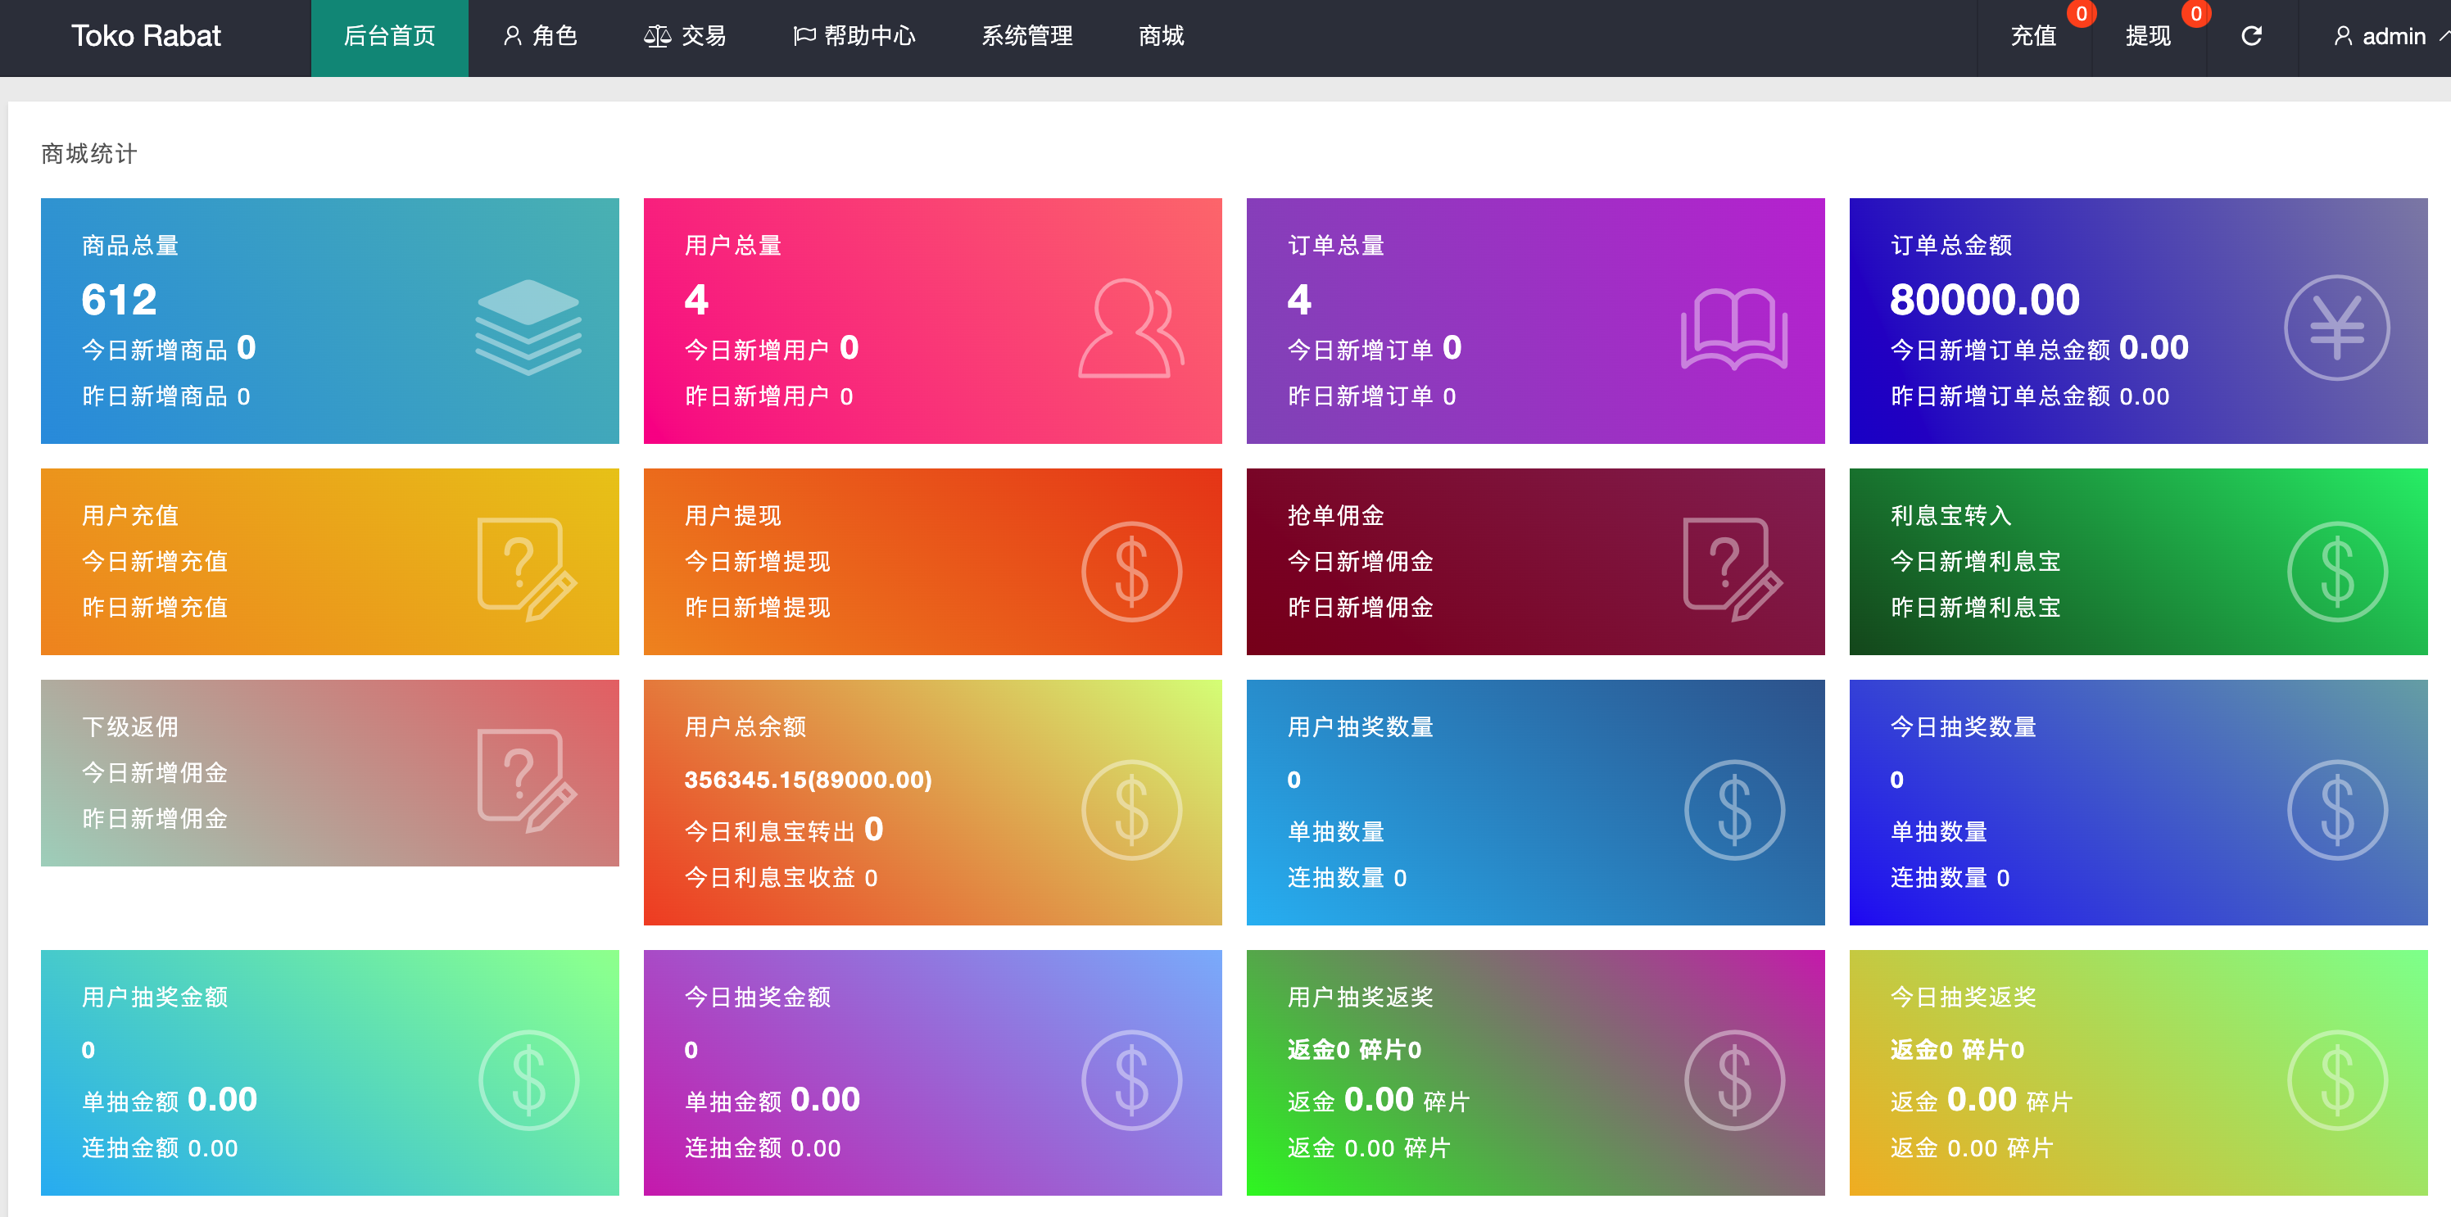Click the edit-question icon in 抢单佣金 card
Viewport: 2451px width, 1217px height.
(x=1733, y=569)
